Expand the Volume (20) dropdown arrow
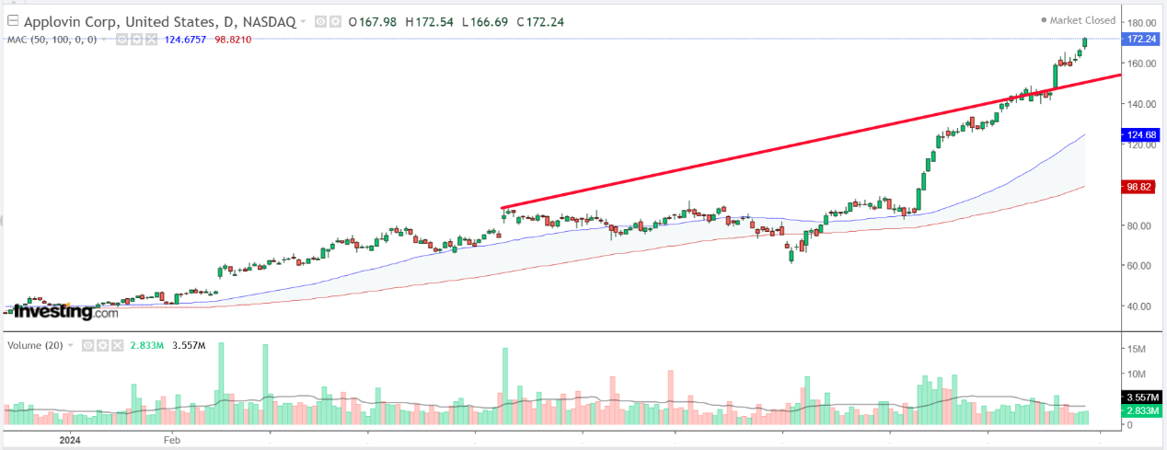 70,345
